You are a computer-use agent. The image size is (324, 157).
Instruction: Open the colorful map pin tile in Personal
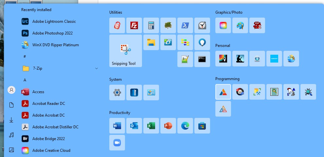(223, 58)
